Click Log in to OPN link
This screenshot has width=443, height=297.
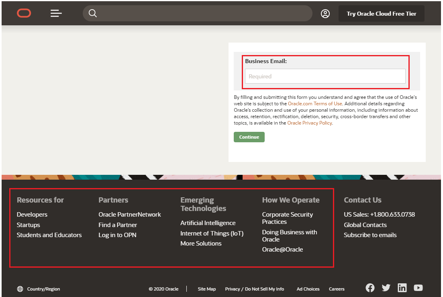tap(117, 235)
